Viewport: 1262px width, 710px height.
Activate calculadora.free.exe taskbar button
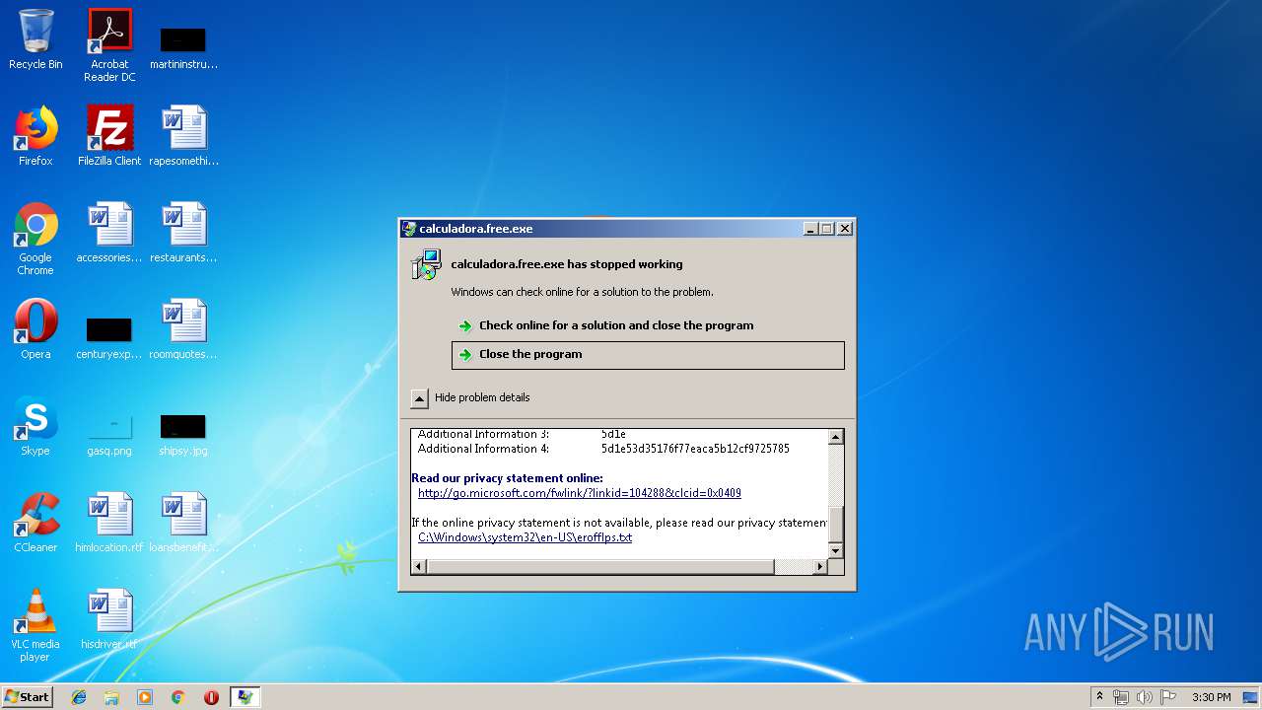[245, 697]
